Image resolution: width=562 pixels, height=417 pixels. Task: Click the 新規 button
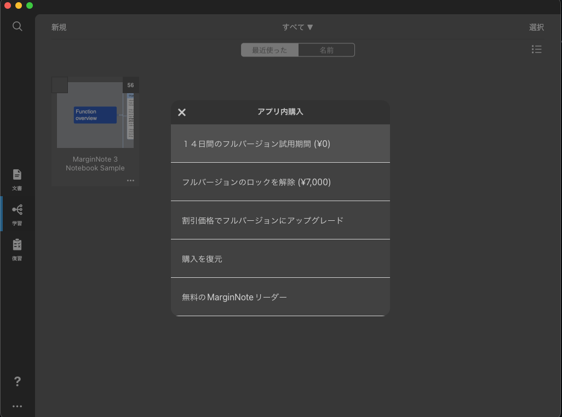(59, 27)
